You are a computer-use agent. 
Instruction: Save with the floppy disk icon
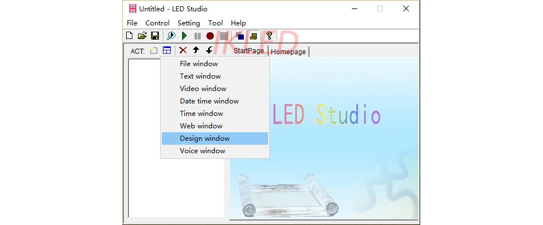(155, 36)
